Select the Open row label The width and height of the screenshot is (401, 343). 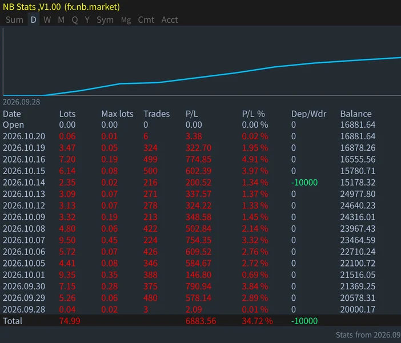point(13,125)
